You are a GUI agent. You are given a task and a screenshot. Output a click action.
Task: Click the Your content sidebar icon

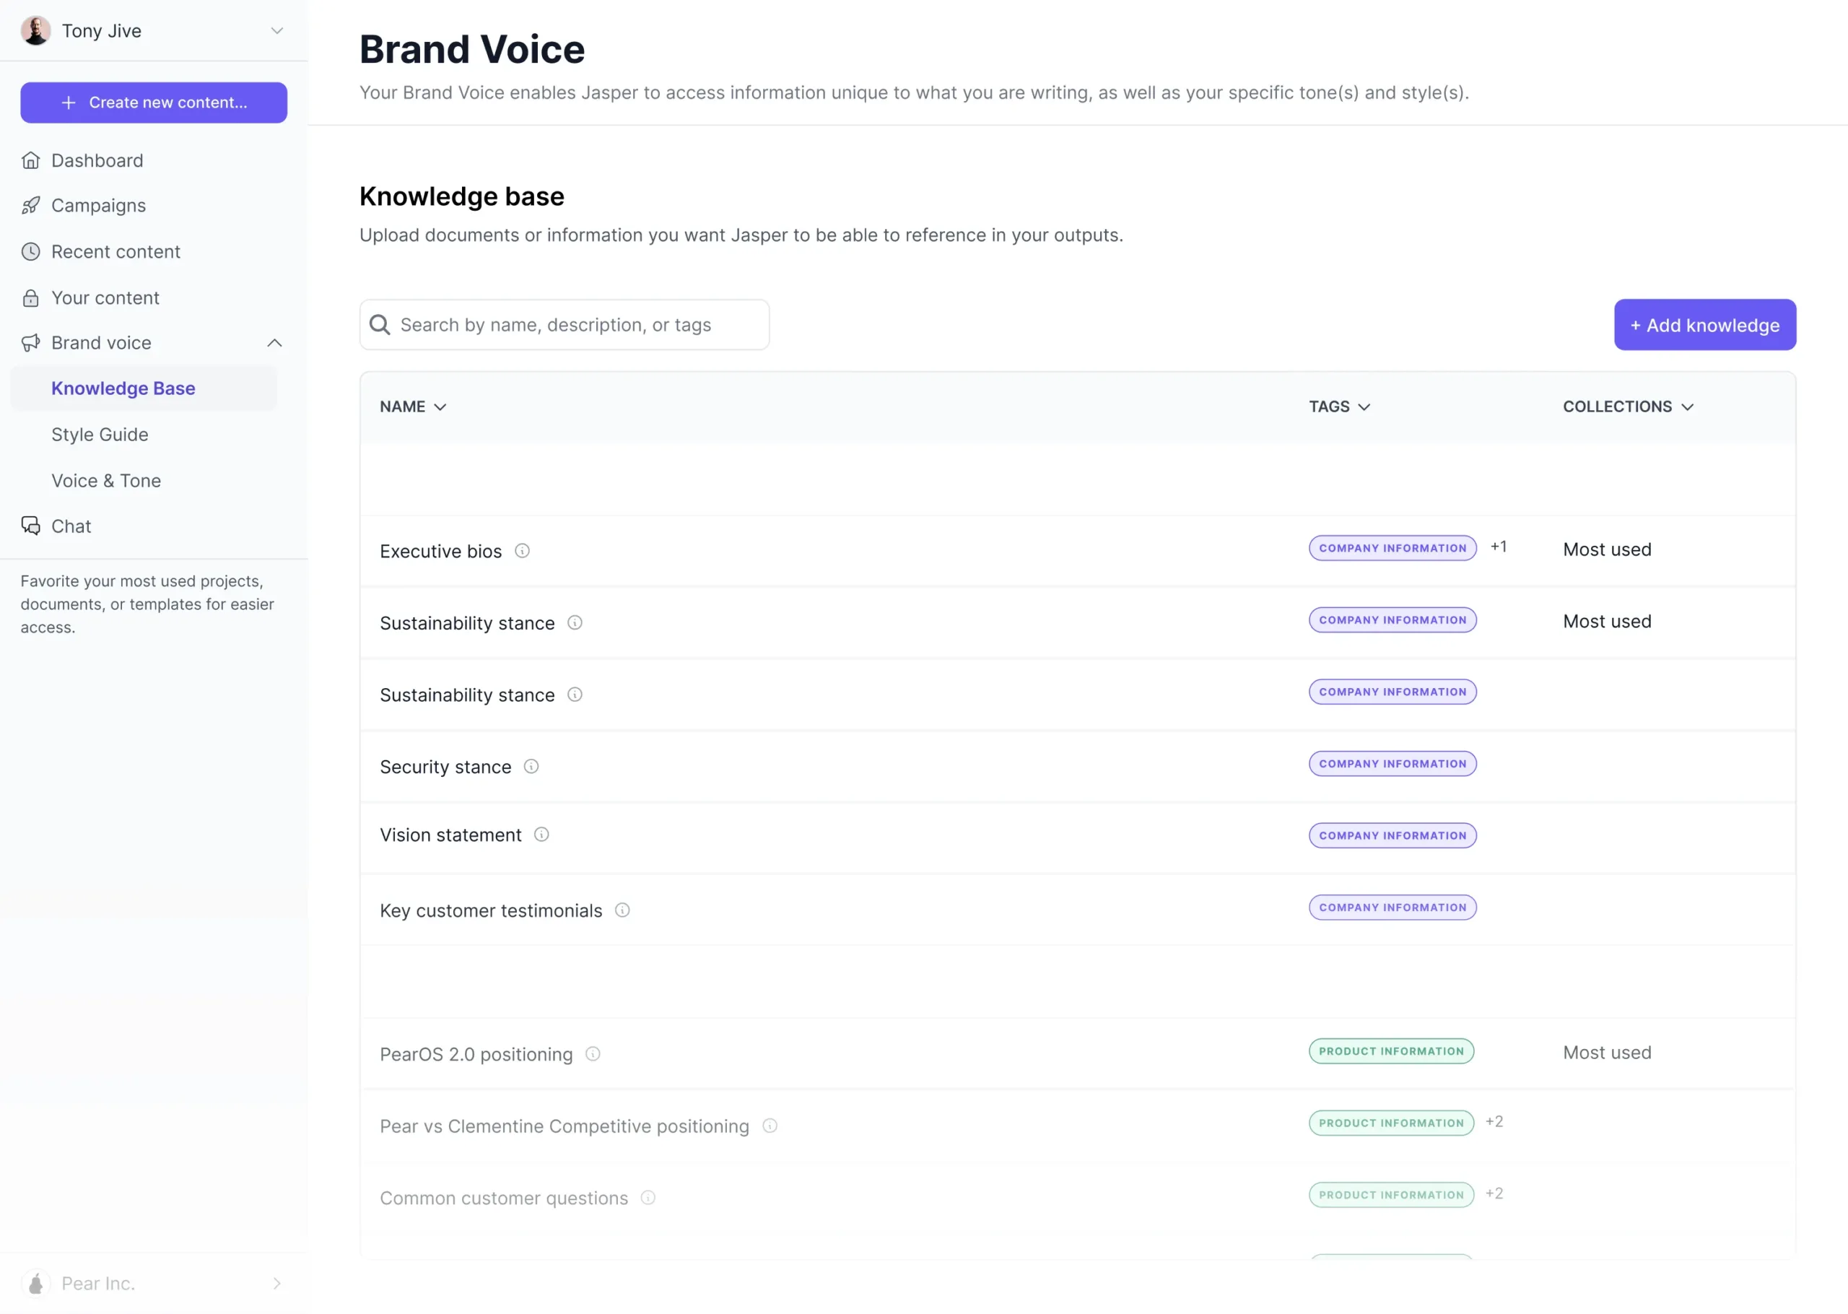(x=31, y=299)
